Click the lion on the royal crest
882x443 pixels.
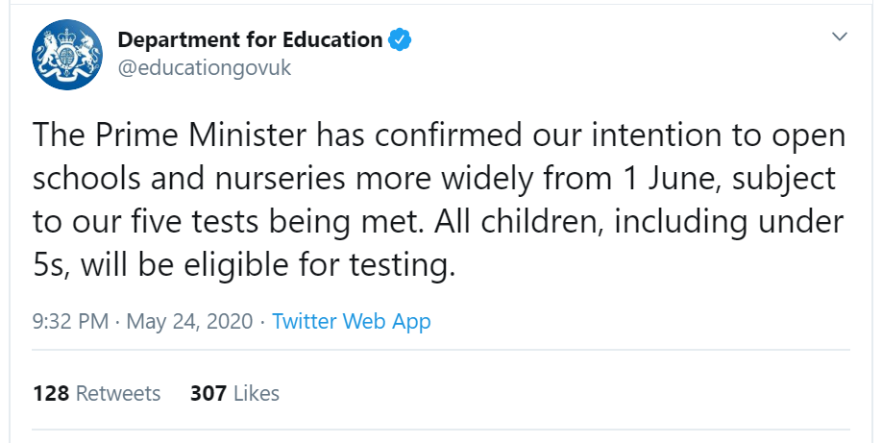pos(47,52)
